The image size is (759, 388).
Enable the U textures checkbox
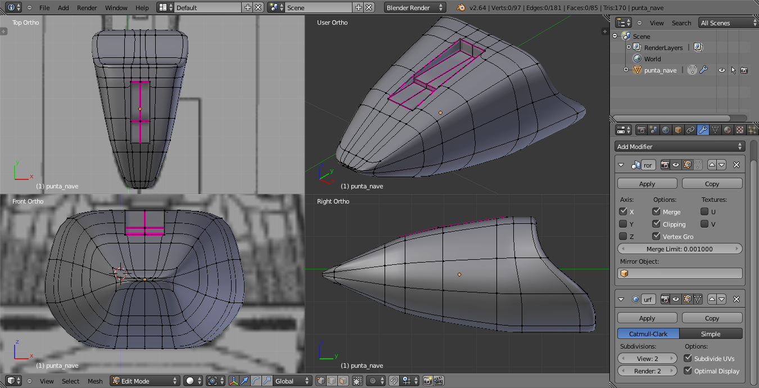coord(704,211)
